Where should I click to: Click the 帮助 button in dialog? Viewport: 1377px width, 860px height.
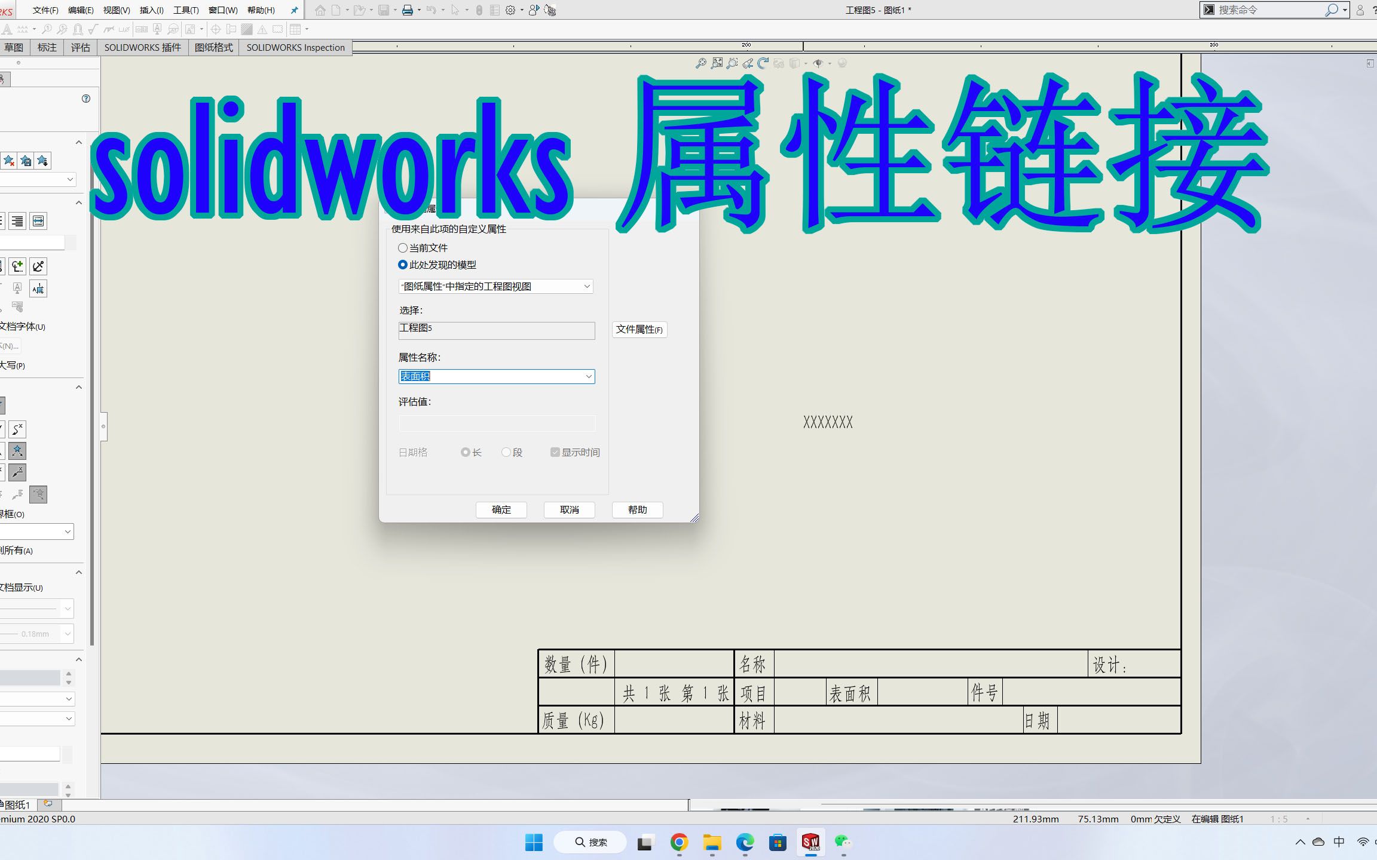638,509
